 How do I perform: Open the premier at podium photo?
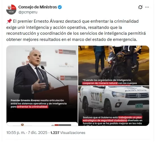(42, 85)
